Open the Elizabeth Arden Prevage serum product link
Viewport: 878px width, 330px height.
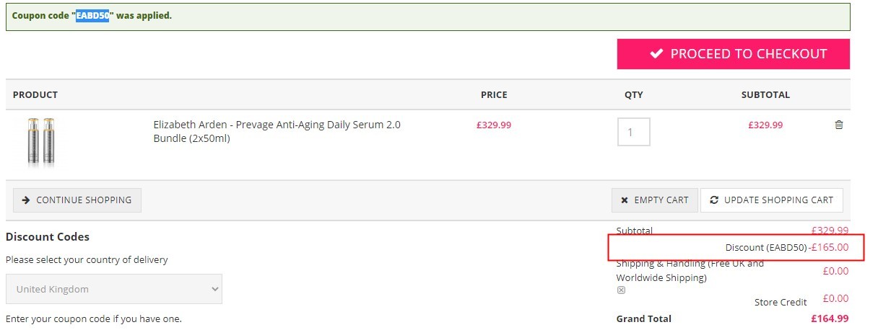(277, 131)
